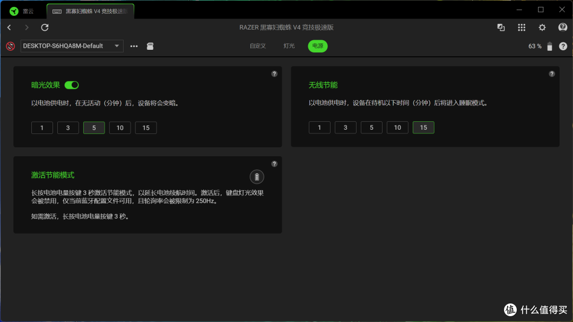The image size is (573, 322).
Task: Click the 激活节能模式 heading
Action: coord(53,175)
